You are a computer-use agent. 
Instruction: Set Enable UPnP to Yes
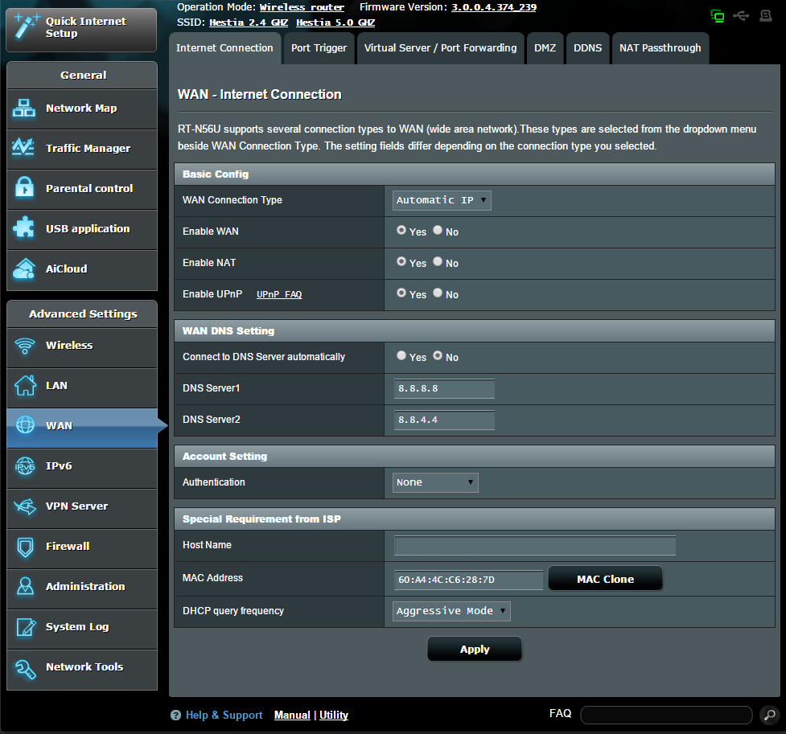(x=401, y=293)
